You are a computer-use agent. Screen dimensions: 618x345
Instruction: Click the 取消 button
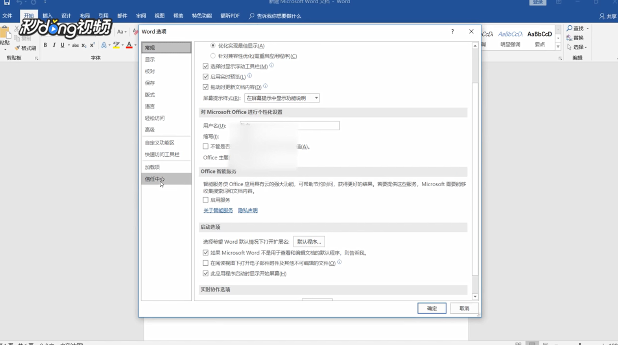[464, 308]
